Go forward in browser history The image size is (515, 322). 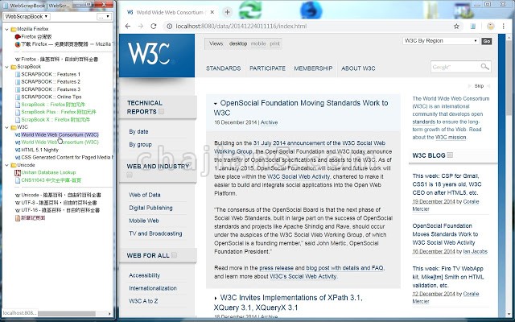coord(141,27)
